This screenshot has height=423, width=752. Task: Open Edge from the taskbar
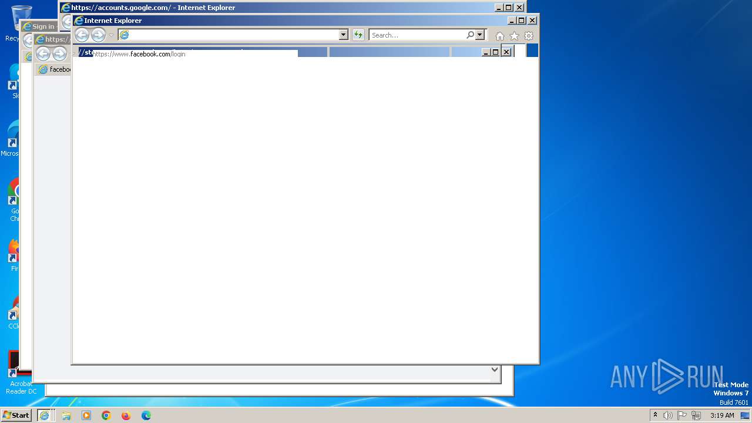[146, 415]
